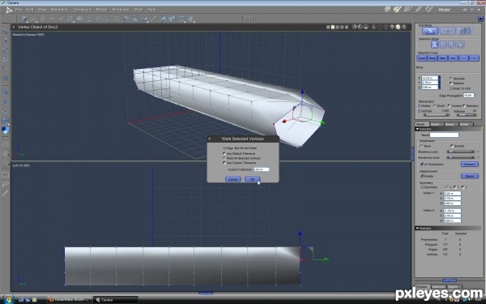Collapse right panel via side handle
Screen dimensions: 486x304
(x=412, y=154)
